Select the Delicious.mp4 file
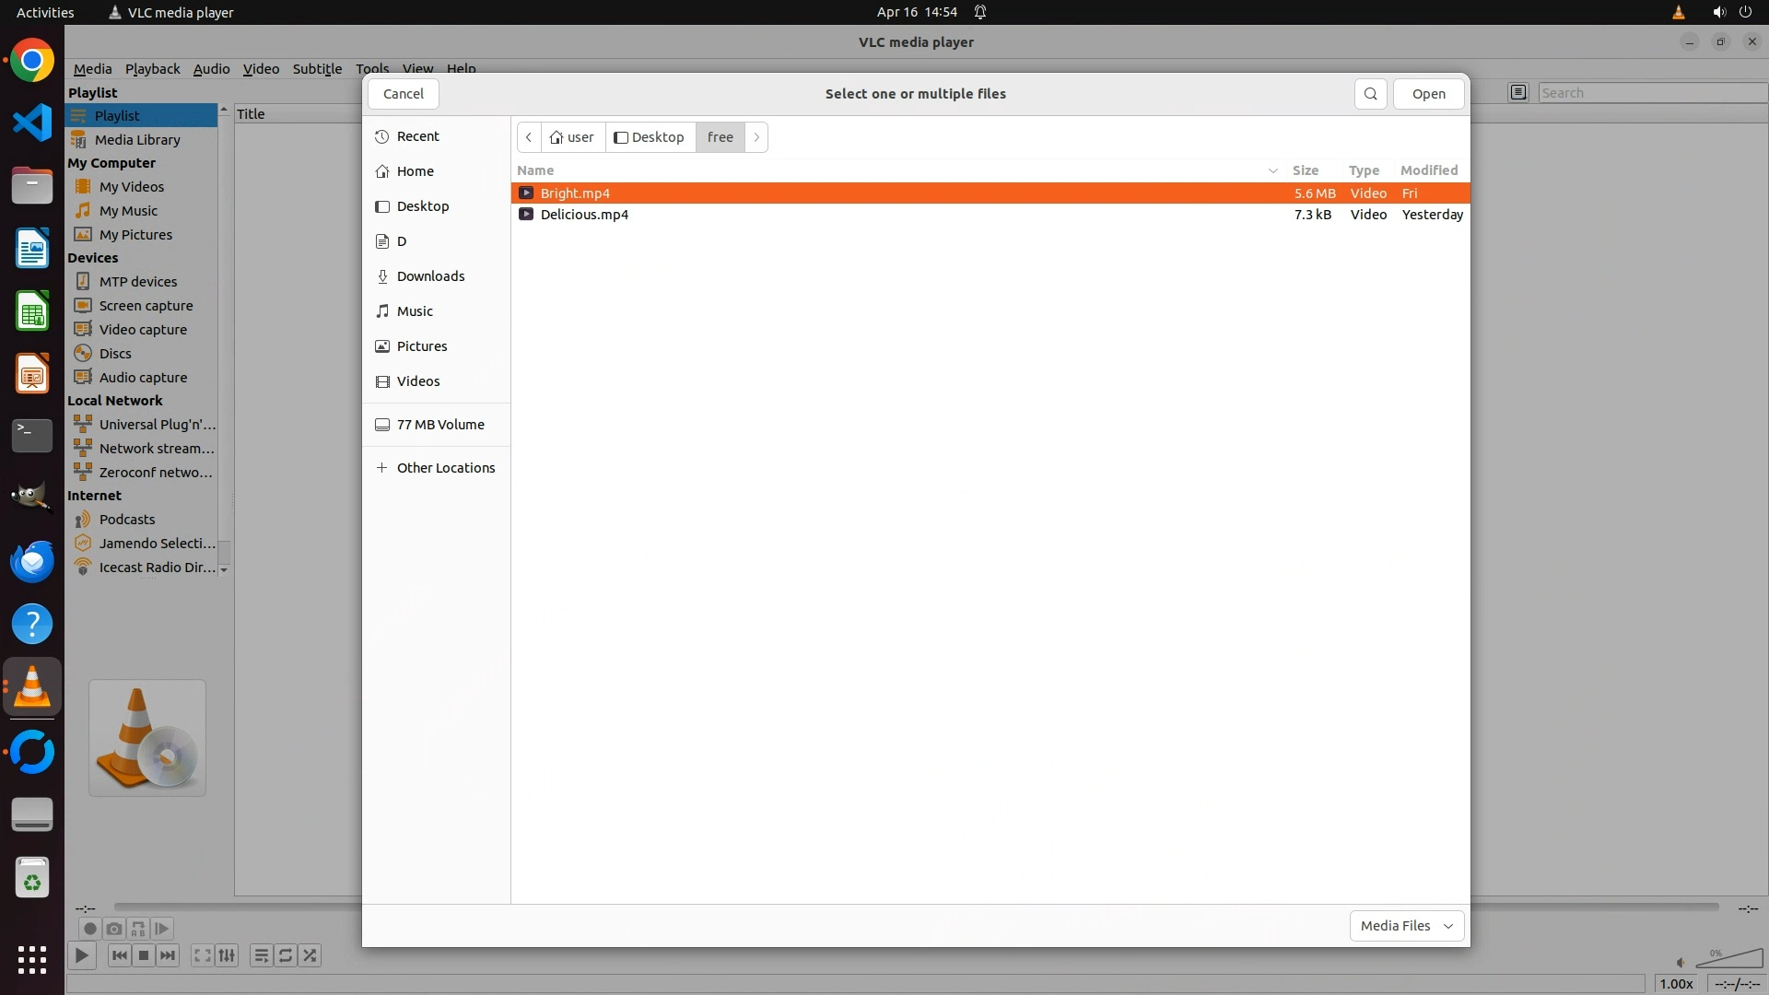Image resolution: width=1769 pixels, height=995 pixels. 584,215
